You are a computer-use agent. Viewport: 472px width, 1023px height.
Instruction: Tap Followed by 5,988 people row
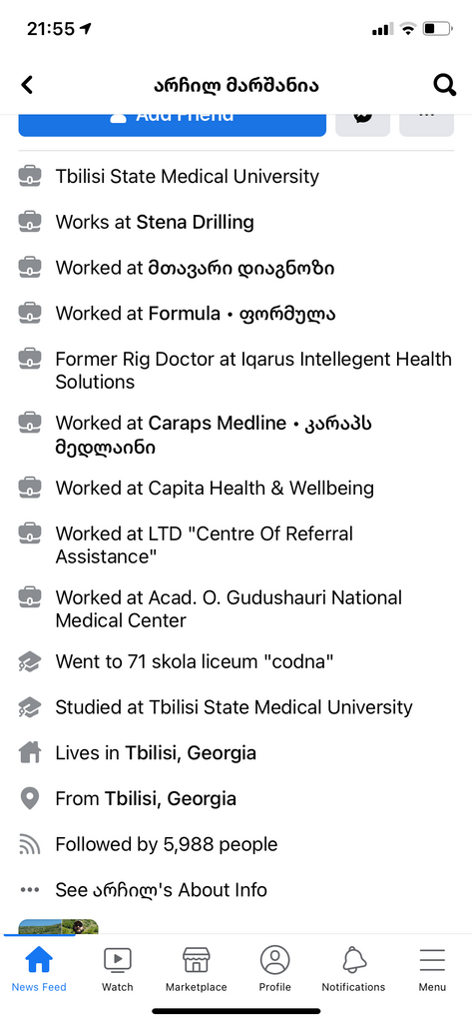(x=167, y=844)
